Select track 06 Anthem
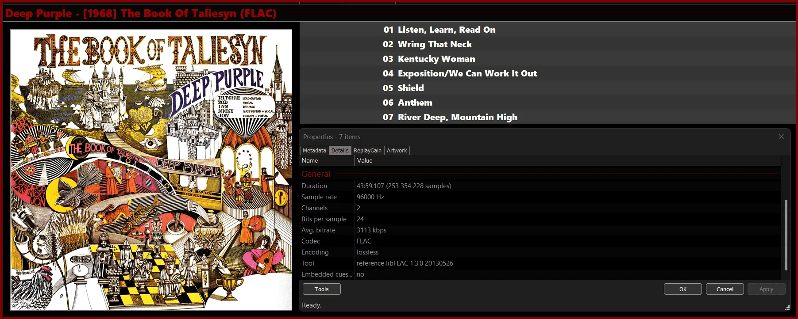Viewport: 798px width, 319px height. coord(547,103)
